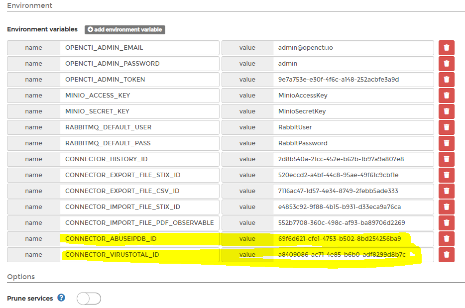Delete the CONNECTOR_IMPORT_FILE_PDF_OBSERVABLE trash icon
The width and height of the screenshot is (465, 308).
tap(447, 222)
